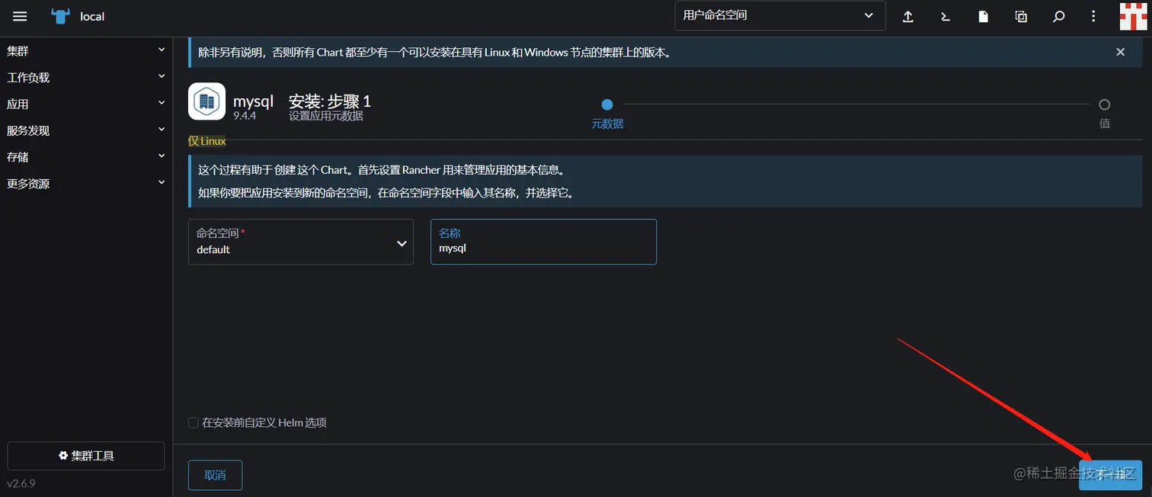Image resolution: width=1152 pixels, height=497 pixels.
Task: Open the 命名空间 default dropdown
Action: (301, 242)
